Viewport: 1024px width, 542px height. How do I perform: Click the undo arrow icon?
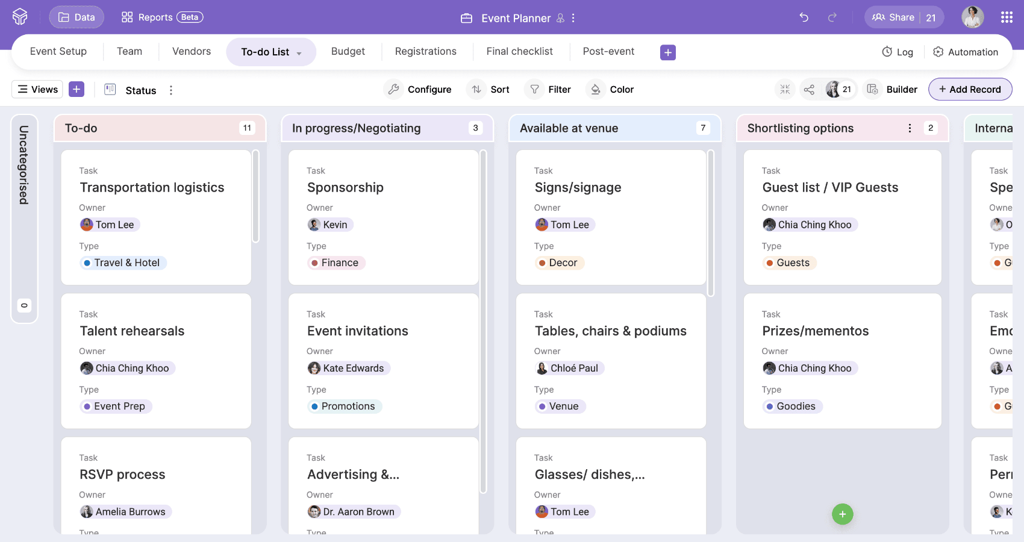(x=804, y=17)
